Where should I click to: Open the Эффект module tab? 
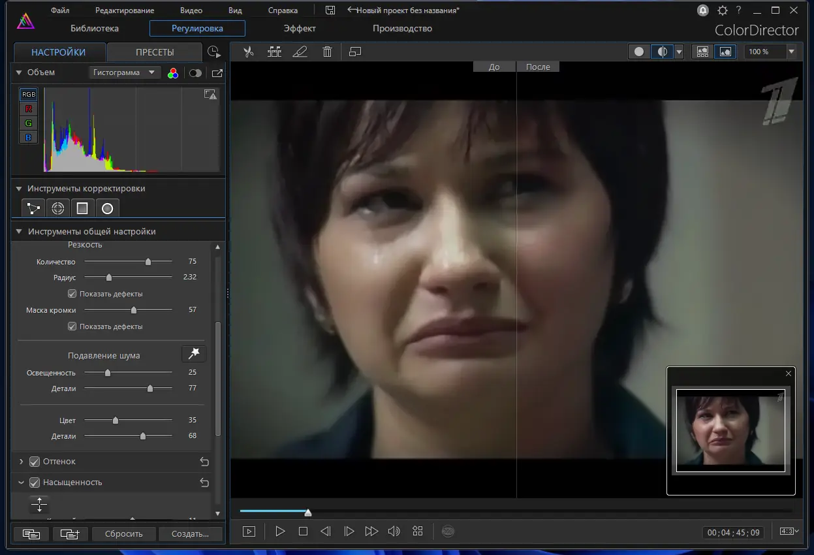tap(300, 28)
